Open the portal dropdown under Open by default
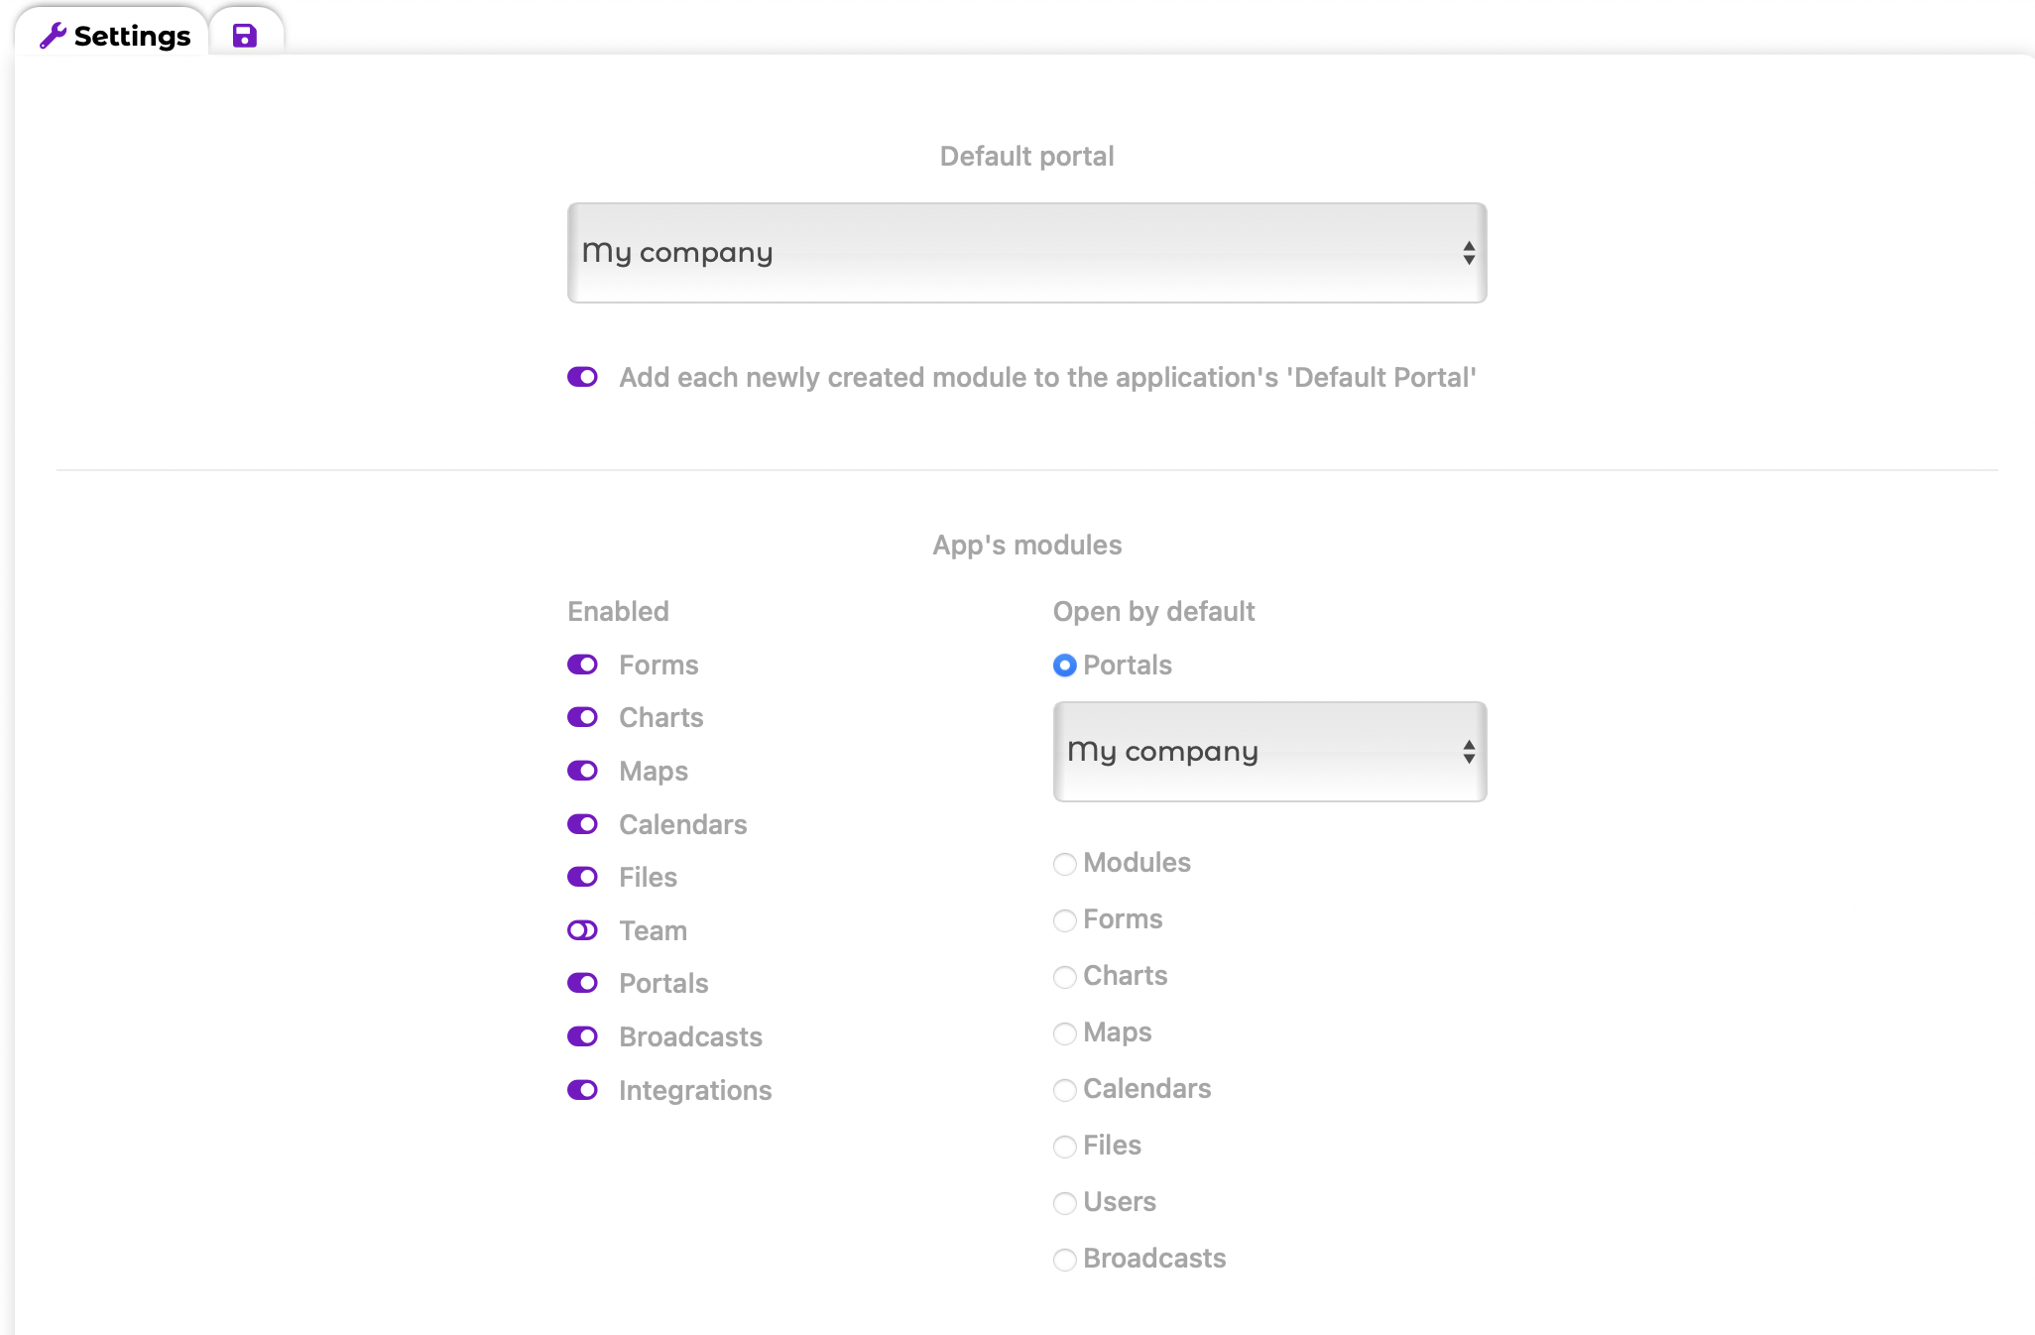Image resolution: width=2035 pixels, height=1335 pixels. [1269, 752]
